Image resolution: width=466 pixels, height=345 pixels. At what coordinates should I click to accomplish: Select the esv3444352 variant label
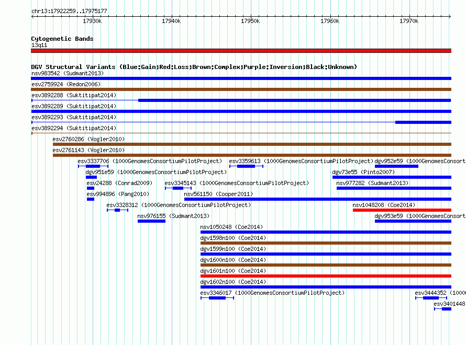click(x=440, y=293)
